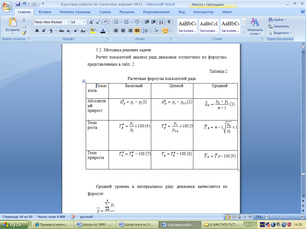Expand bullets list dropdown arrow

click(121, 22)
